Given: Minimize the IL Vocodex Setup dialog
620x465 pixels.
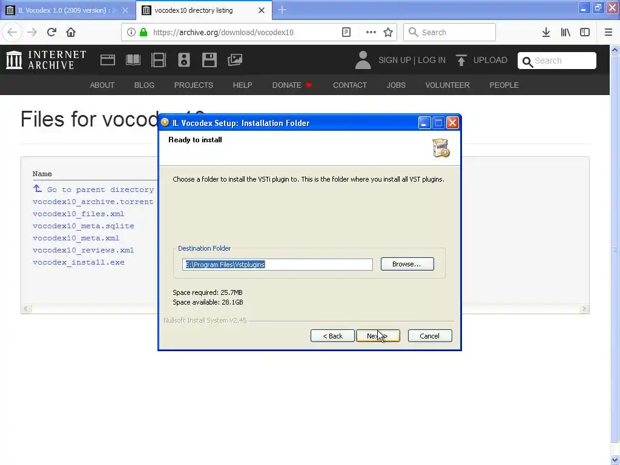Looking at the screenshot, I should pyautogui.click(x=424, y=123).
